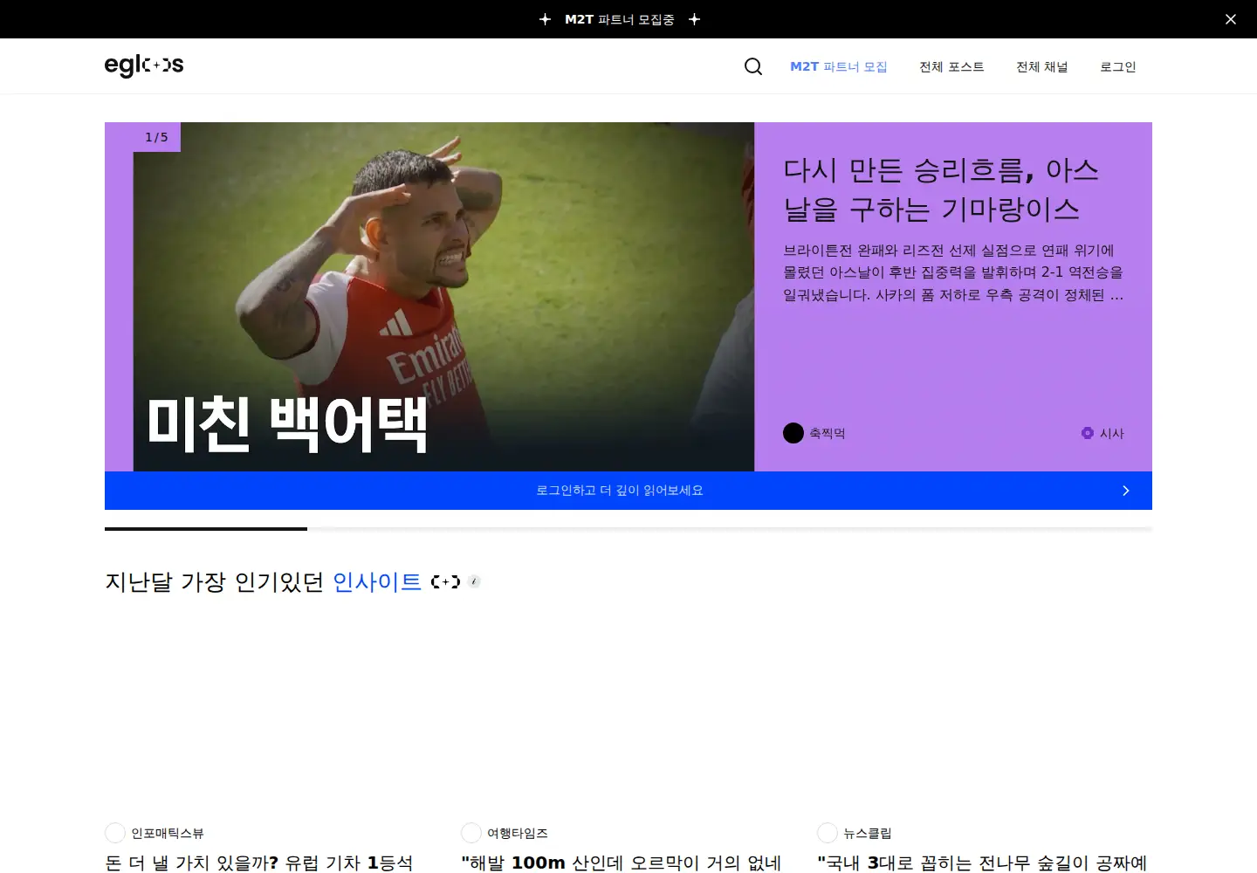
Task: Click the plus icon left of M2T 파트너 모집중
Action: click(545, 19)
